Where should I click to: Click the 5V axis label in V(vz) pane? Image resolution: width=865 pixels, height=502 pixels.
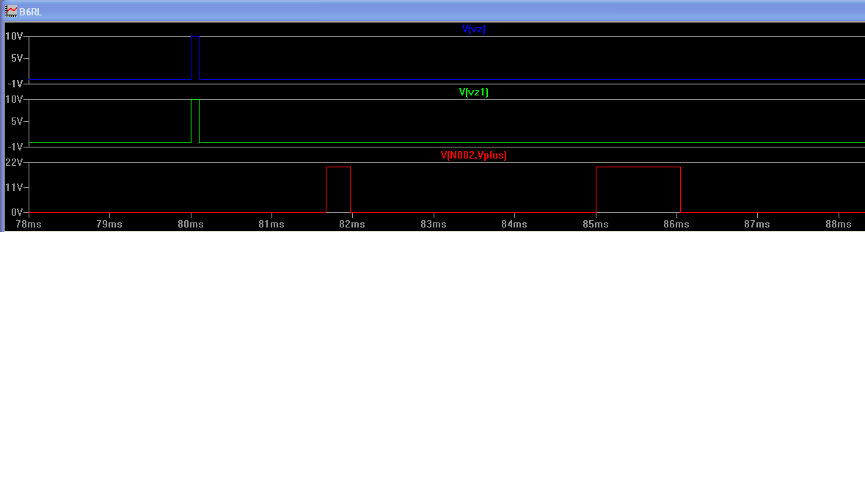(17, 58)
